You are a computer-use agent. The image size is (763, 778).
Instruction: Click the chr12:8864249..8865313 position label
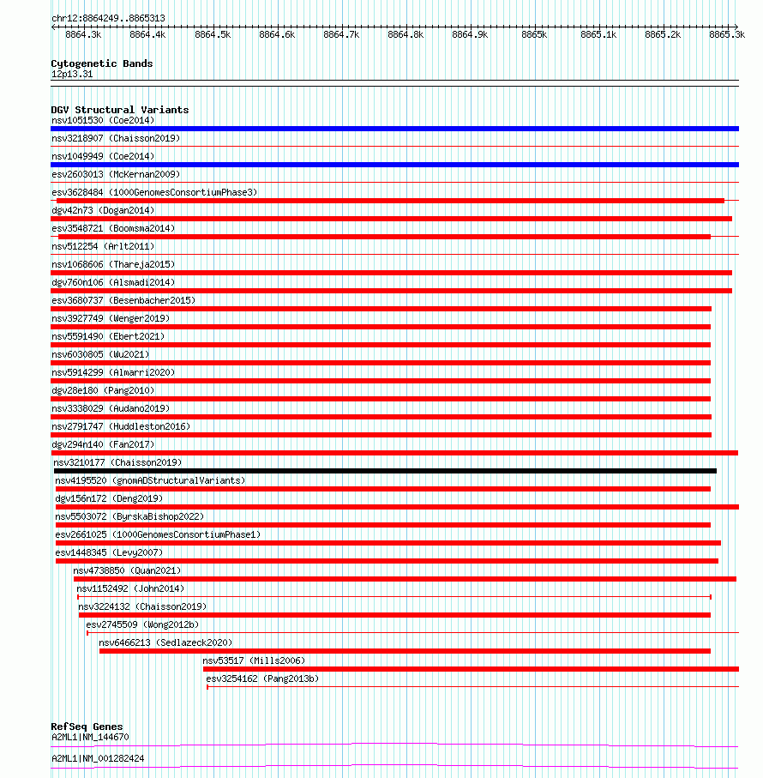(x=109, y=18)
